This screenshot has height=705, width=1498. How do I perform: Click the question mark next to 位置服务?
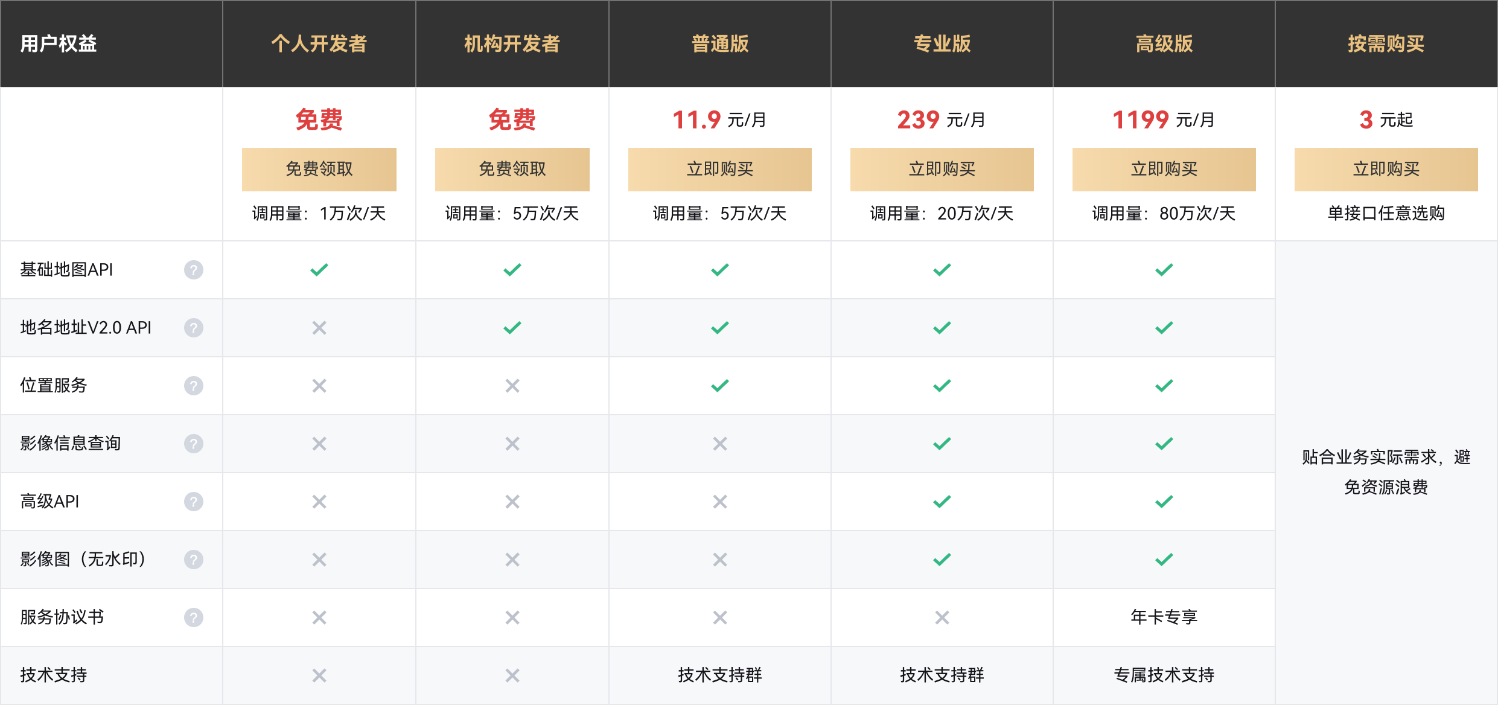pos(194,386)
